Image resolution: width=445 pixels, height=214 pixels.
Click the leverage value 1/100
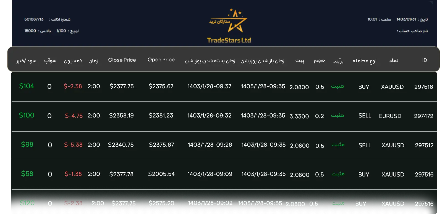(x=61, y=31)
